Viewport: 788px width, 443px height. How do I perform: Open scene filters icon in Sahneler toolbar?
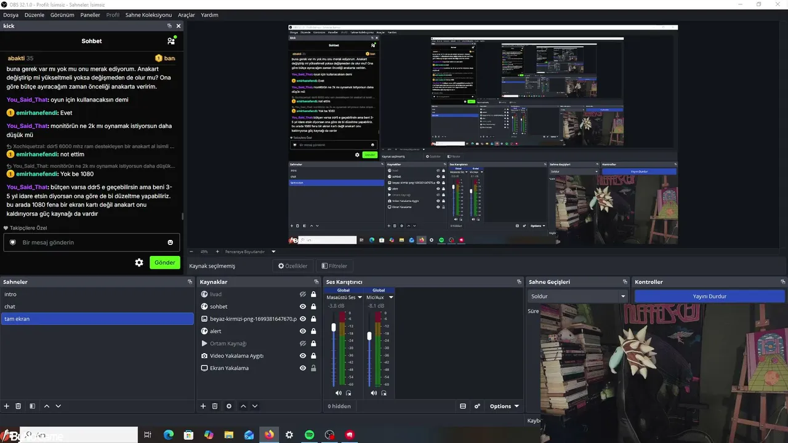click(x=32, y=406)
